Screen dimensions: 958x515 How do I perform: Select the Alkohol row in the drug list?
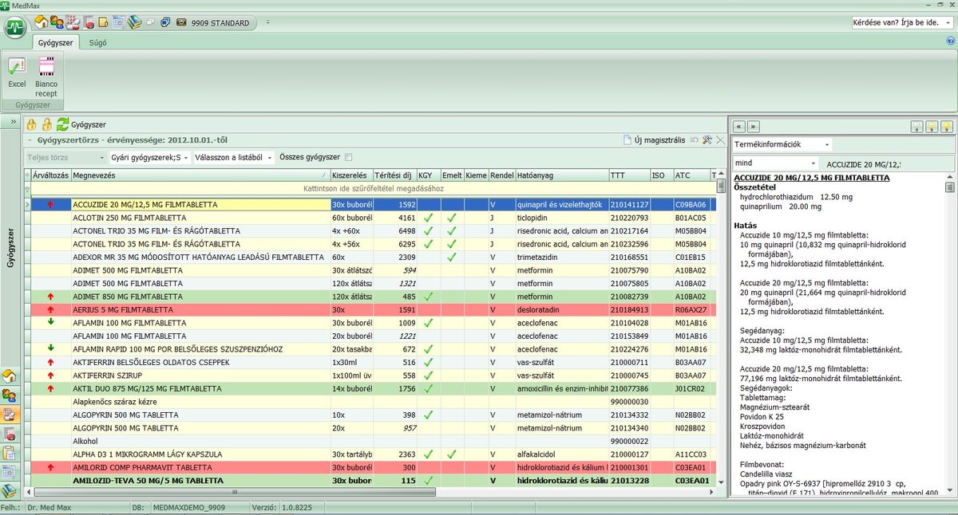point(373,441)
